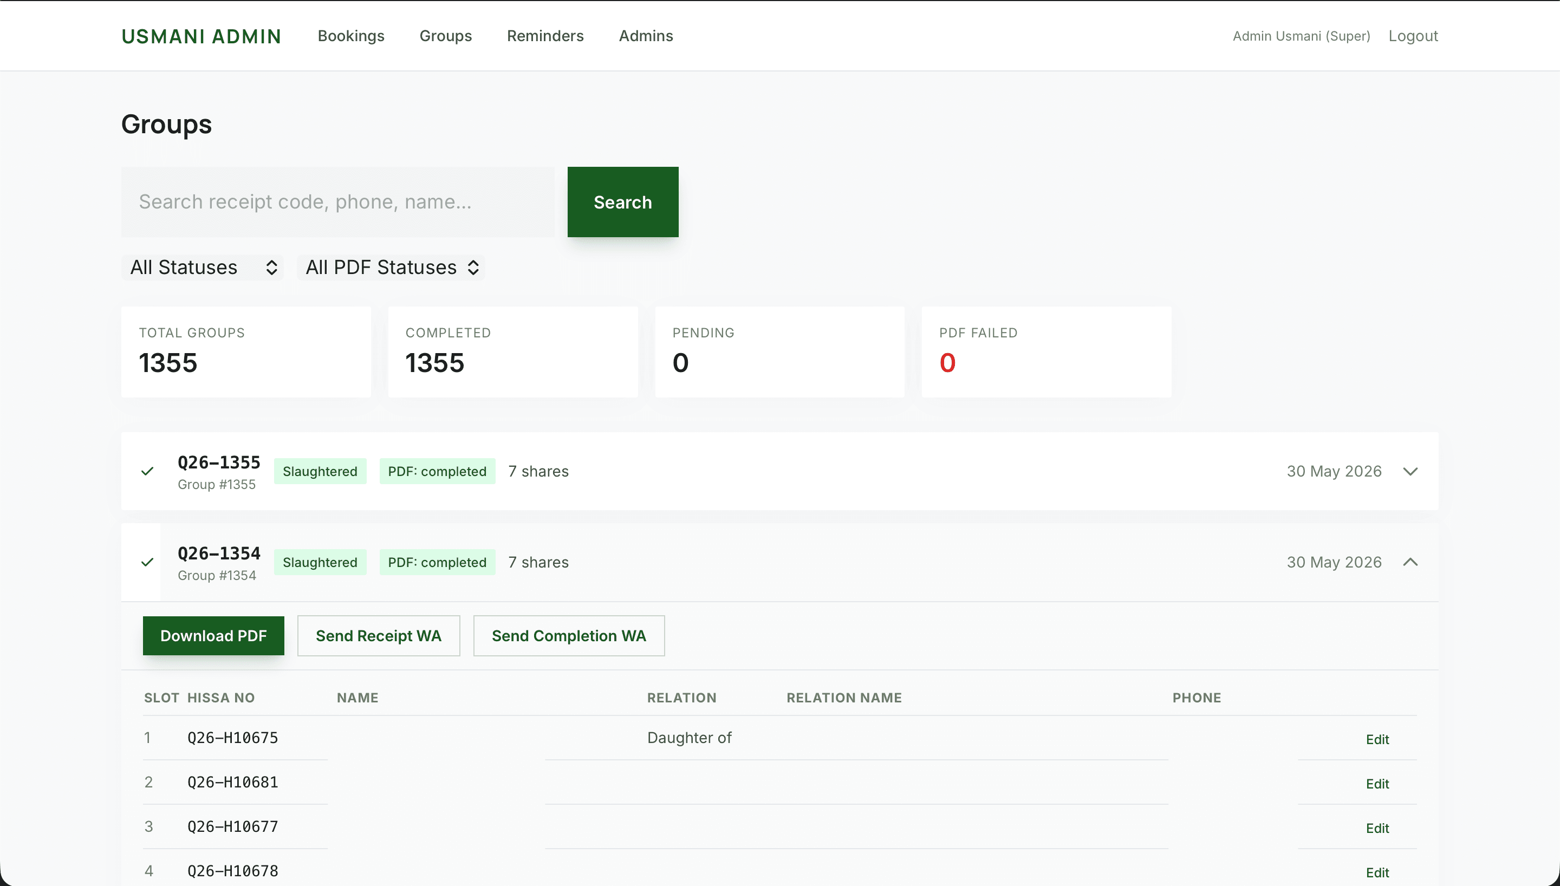Click Slaughtered badge on Q26-1355
The height and width of the screenshot is (886, 1560).
tap(320, 471)
